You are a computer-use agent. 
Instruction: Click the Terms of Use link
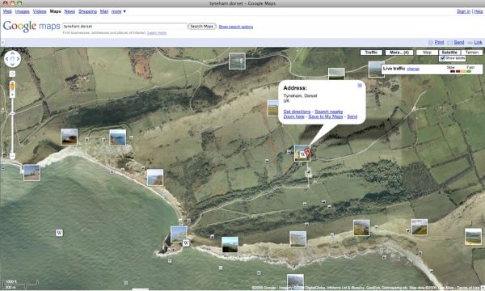coord(468,288)
